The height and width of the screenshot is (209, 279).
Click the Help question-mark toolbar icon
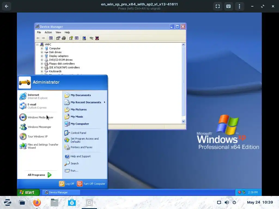tap(71, 38)
